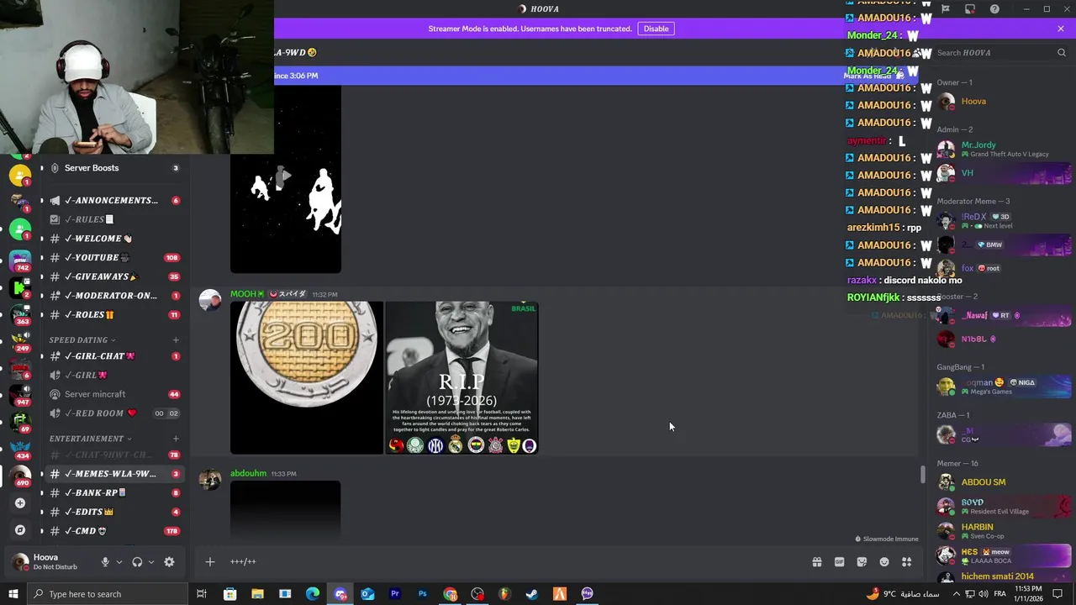Image resolution: width=1076 pixels, height=605 pixels.
Task: Open server icon with 434 badge
Action: coord(20,449)
